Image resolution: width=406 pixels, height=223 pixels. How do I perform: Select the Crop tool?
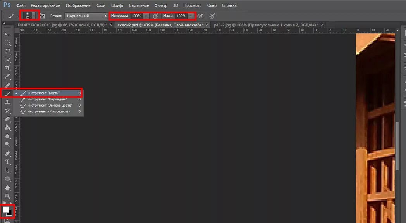7,68
